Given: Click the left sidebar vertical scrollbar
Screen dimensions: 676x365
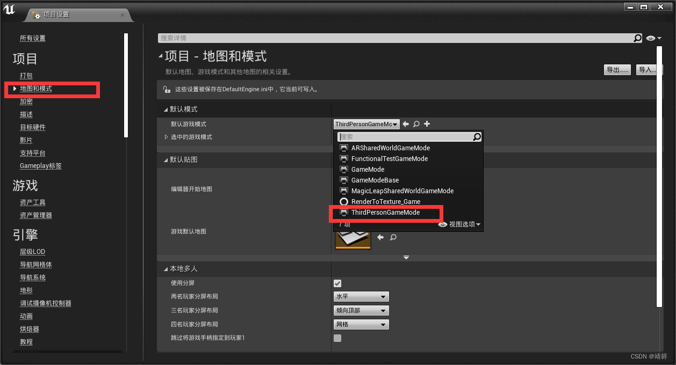Looking at the screenshot, I should click(126, 86).
